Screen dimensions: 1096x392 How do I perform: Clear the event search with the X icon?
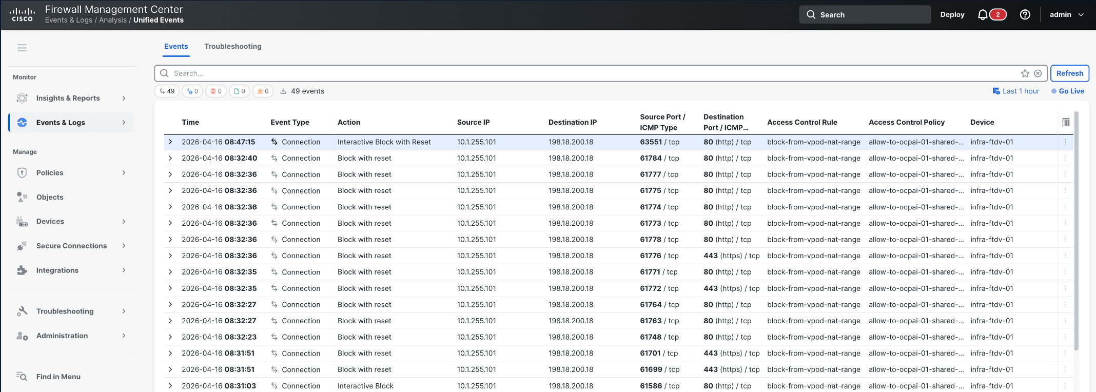[1038, 73]
